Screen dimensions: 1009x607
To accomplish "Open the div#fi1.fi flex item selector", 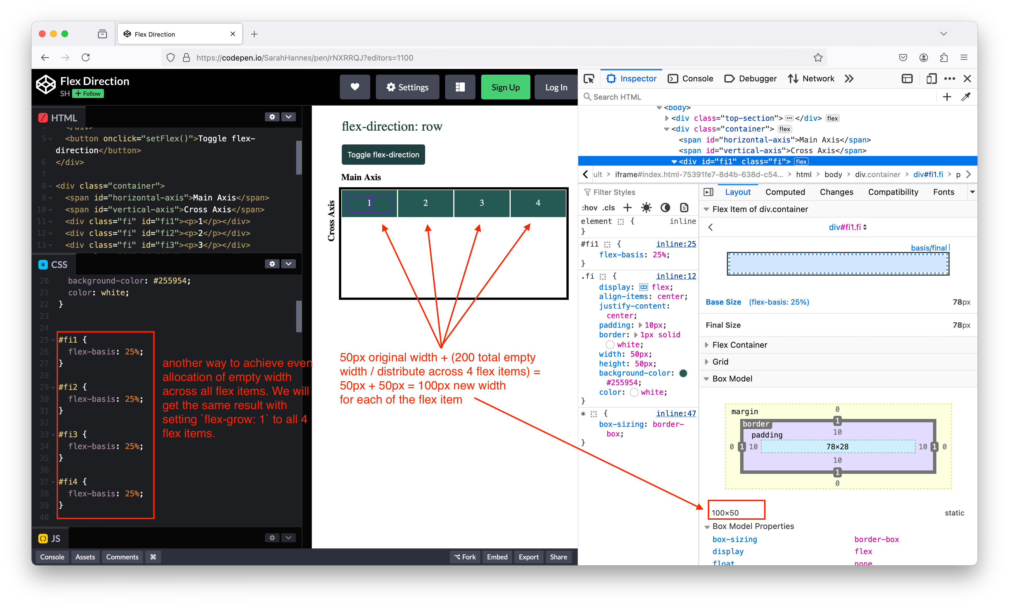I will coord(847,227).
